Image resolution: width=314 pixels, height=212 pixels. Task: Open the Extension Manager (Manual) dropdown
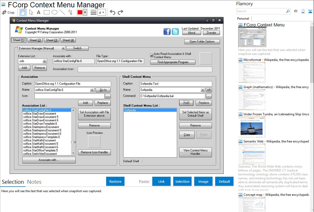click(63, 48)
